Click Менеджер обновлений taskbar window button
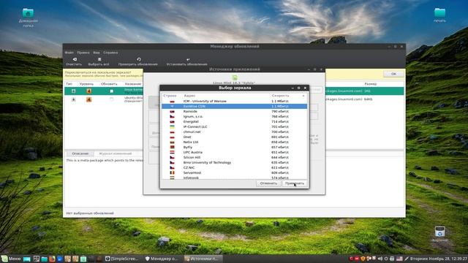The image size is (468, 263). (x=162, y=259)
